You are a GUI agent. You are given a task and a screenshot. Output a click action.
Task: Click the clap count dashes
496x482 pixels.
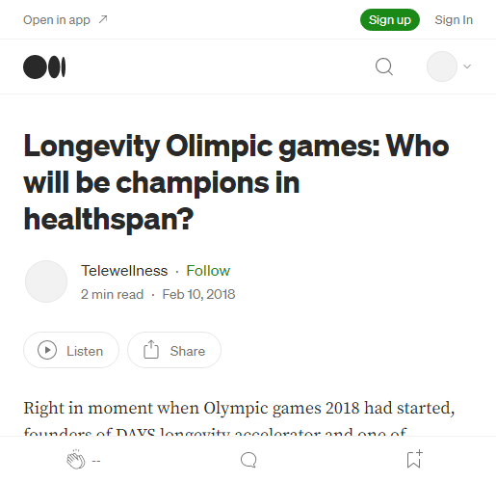pos(96,461)
